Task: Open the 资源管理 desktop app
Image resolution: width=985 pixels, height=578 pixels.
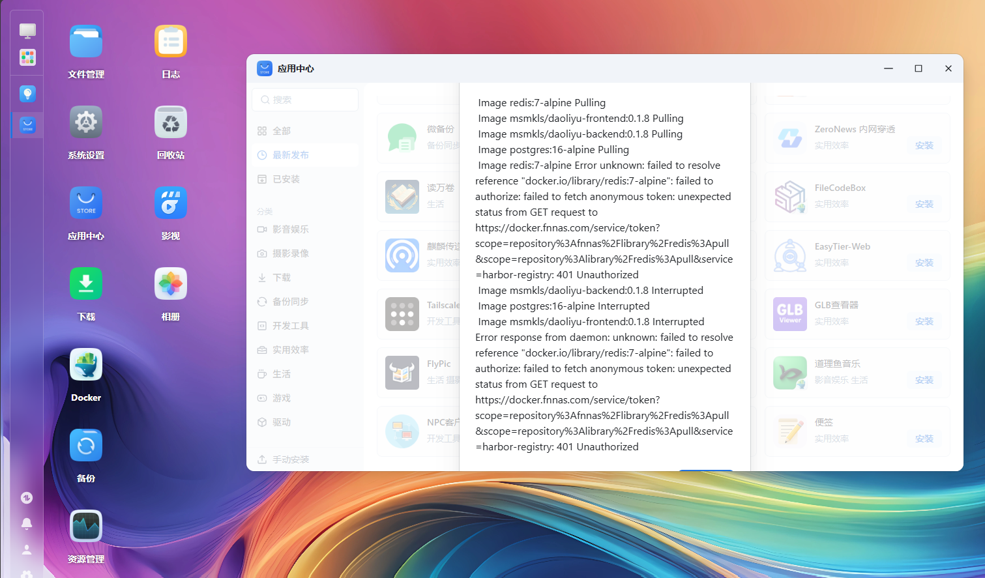Action: pyautogui.click(x=86, y=527)
